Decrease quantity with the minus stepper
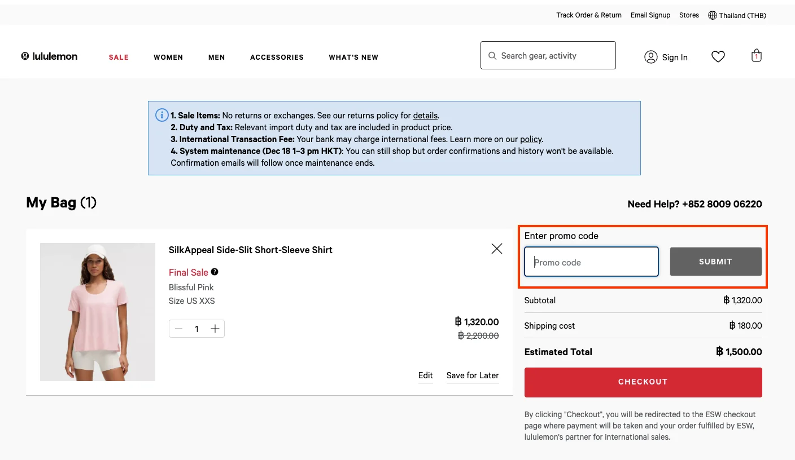The image size is (795, 460). point(178,329)
